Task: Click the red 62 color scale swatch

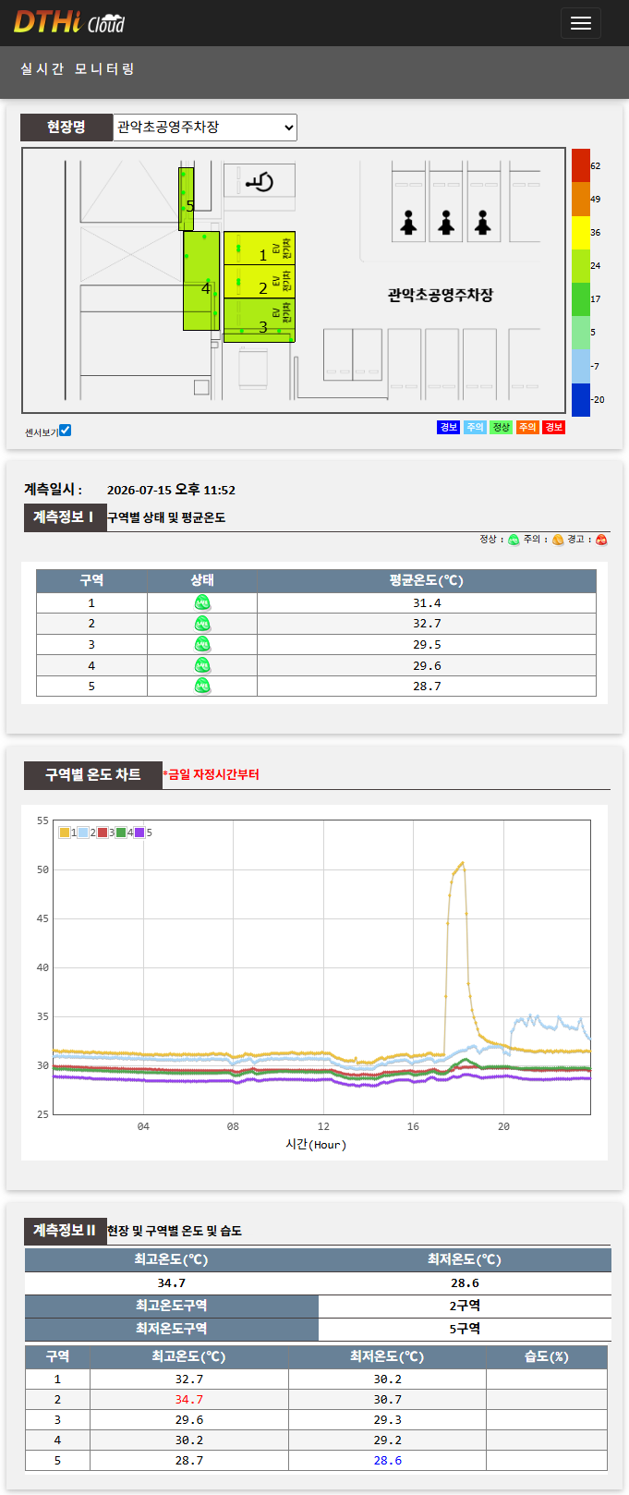Action: click(580, 165)
